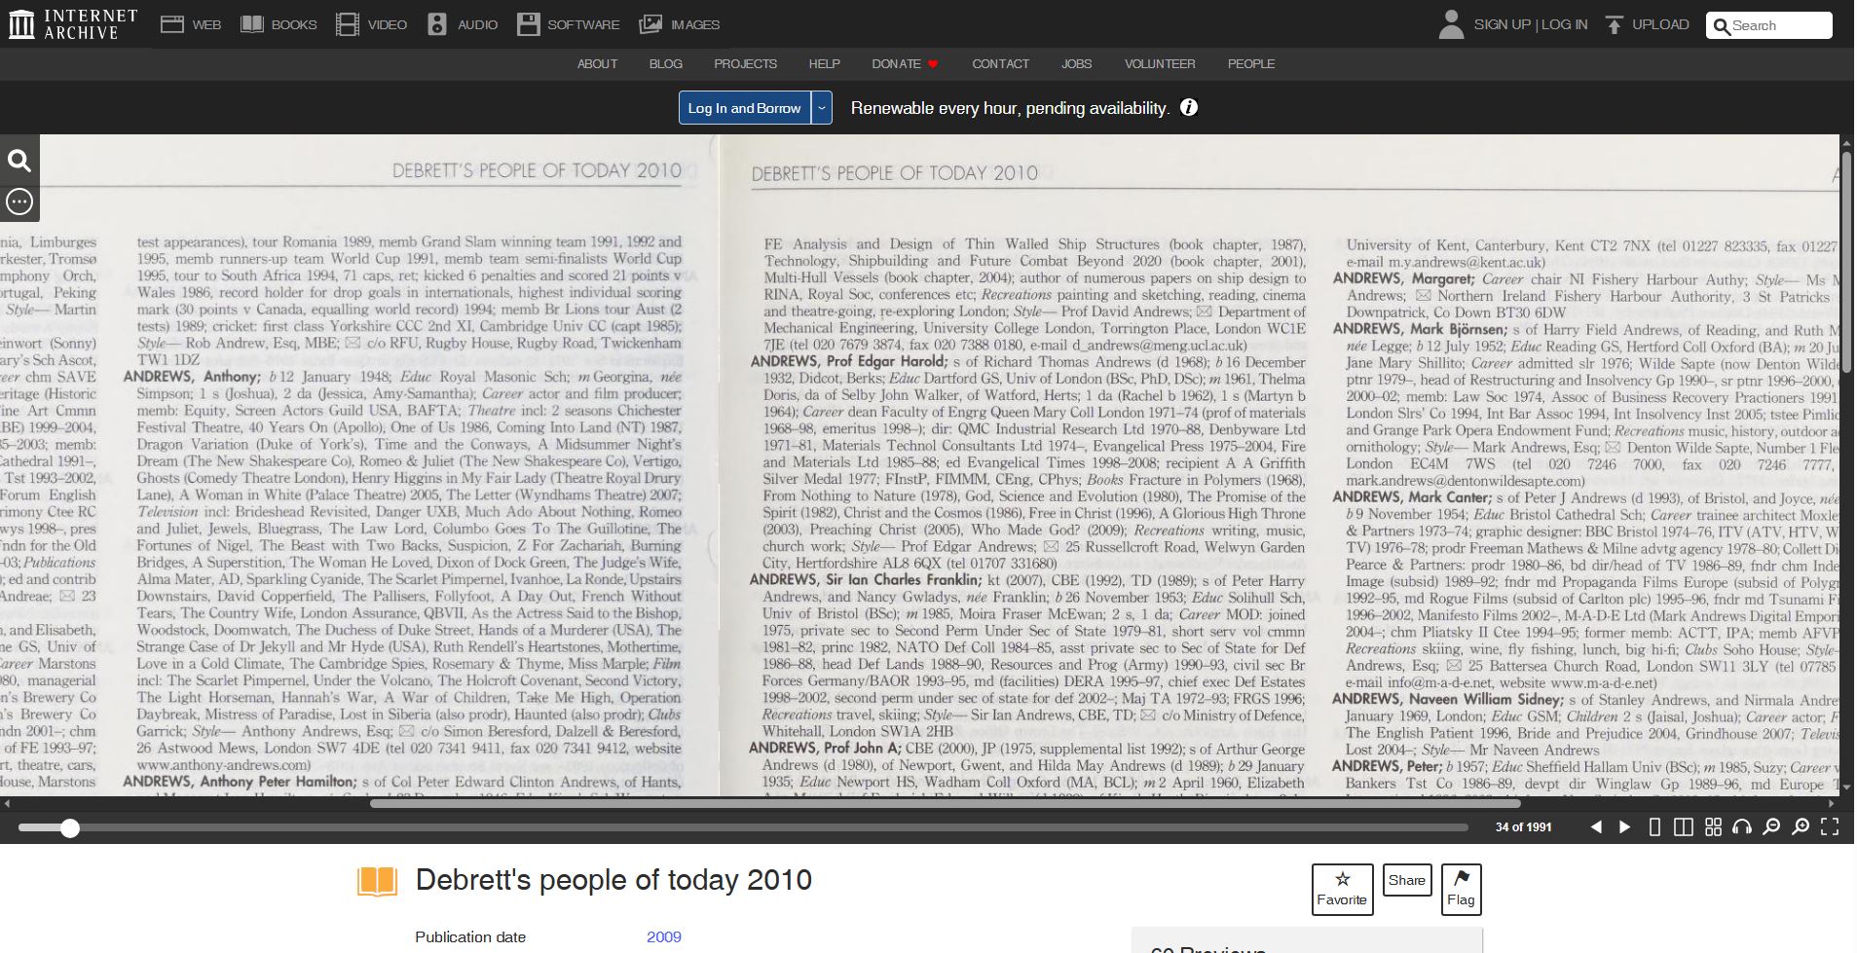The width and height of the screenshot is (1857, 953).
Task: Click Log In and Borrow button
Action: (744, 108)
